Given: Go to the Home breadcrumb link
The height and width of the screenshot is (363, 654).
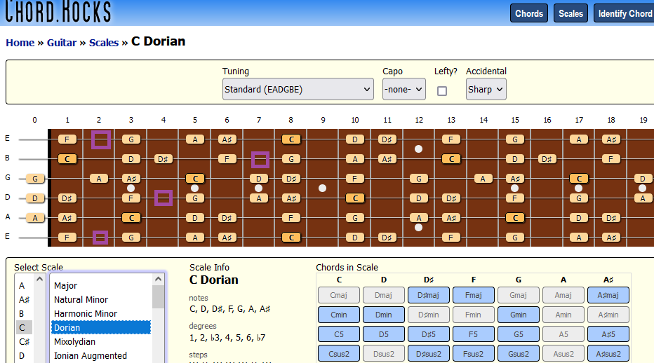Looking at the screenshot, I should click(x=20, y=43).
